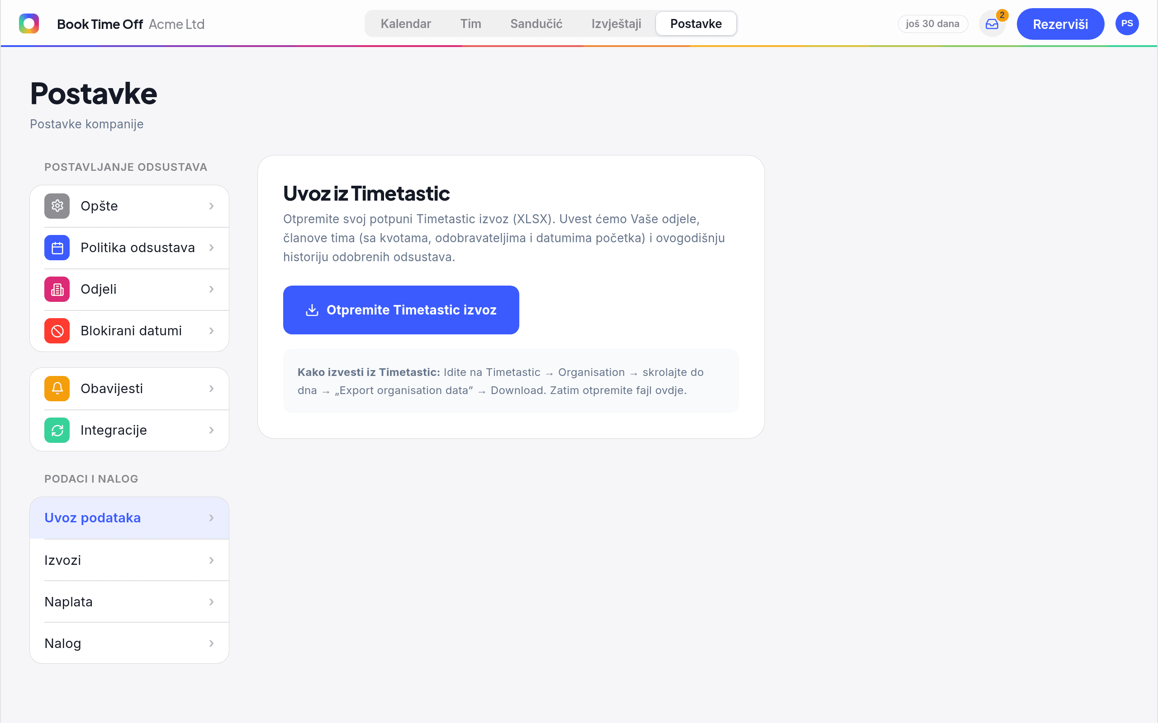Screen dimensions: 1158x723
Task: Click the Postavke page heading
Action: point(93,93)
